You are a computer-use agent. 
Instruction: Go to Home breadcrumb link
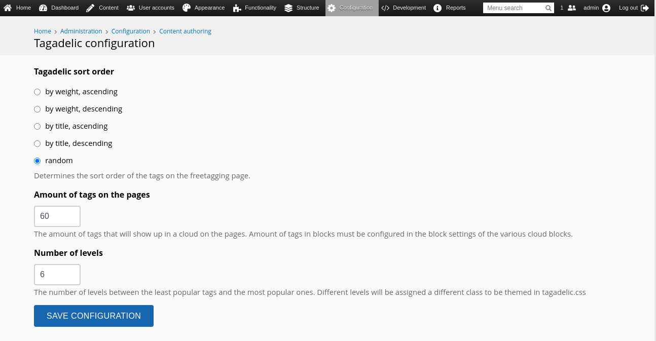click(x=43, y=31)
